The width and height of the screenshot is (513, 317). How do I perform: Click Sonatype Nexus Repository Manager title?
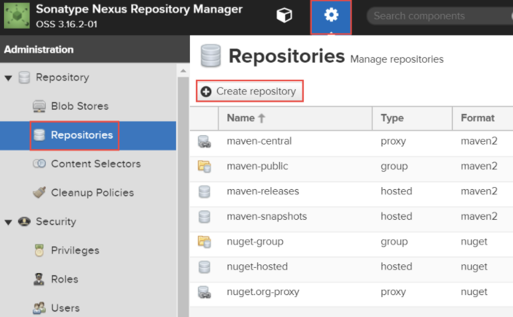[x=139, y=9]
